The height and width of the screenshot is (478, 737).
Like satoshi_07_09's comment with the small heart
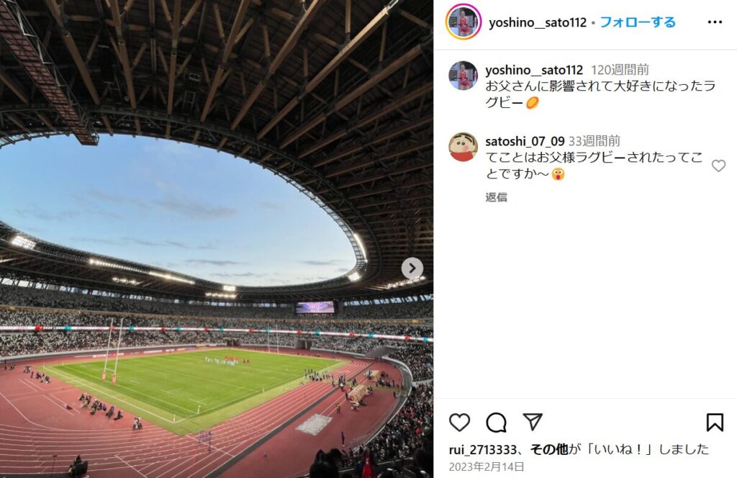pyautogui.click(x=718, y=166)
